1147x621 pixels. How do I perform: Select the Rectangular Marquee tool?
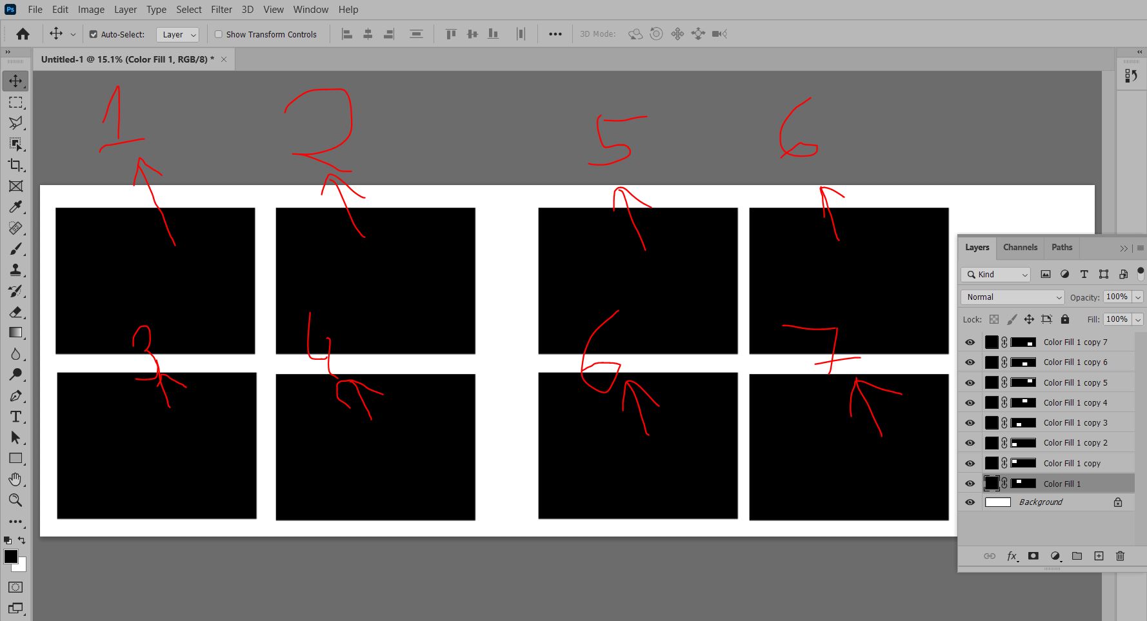pyautogui.click(x=15, y=102)
